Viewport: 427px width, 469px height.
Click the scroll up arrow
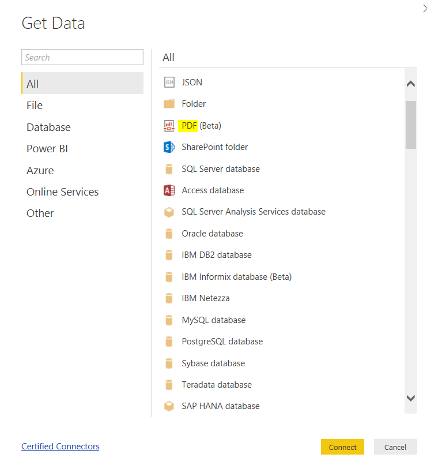click(411, 84)
